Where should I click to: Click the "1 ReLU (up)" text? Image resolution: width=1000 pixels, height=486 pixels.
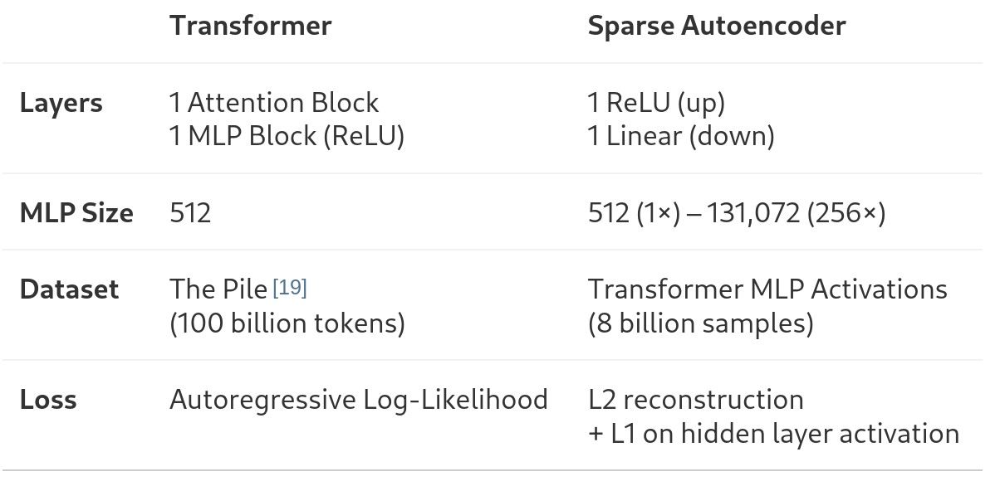[656, 103]
